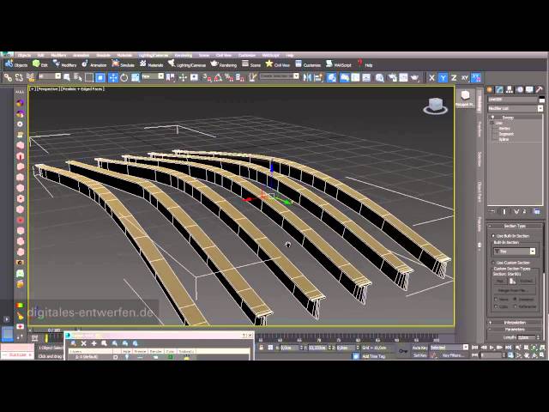Click Configure Modifier Sets icon
The height and width of the screenshot is (412, 549).
coord(536,211)
